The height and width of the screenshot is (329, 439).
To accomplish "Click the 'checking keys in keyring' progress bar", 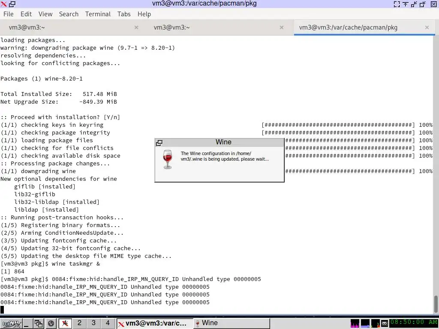I will tap(338, 125).
